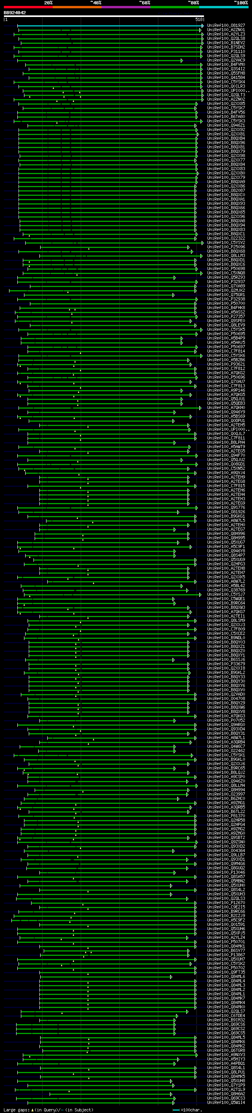Select the UniRef100_Q2QLT3 label
The image size is (252, 1113).
click(226, 95)
